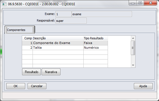This screenshot has height=101, width=159.
Task: Click the application icon in title bar
Action: (4, 4)
